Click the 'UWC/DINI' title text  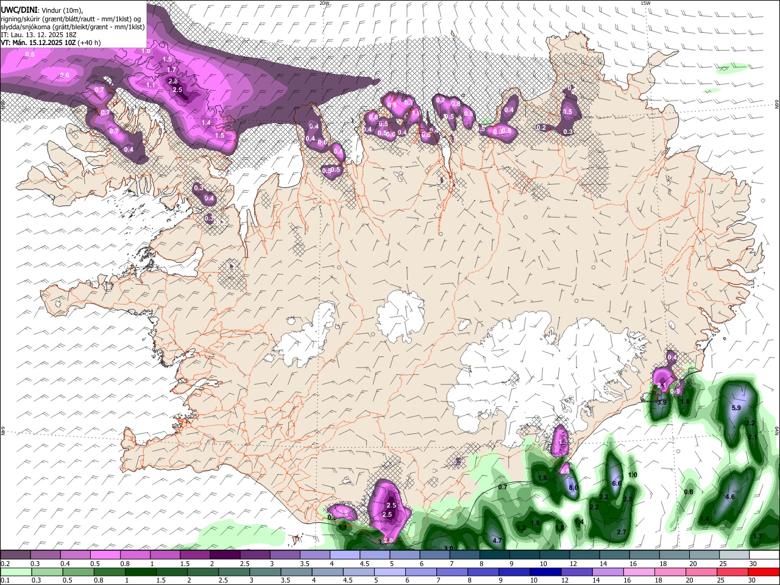pyautogui.click(x=18, y=10)
